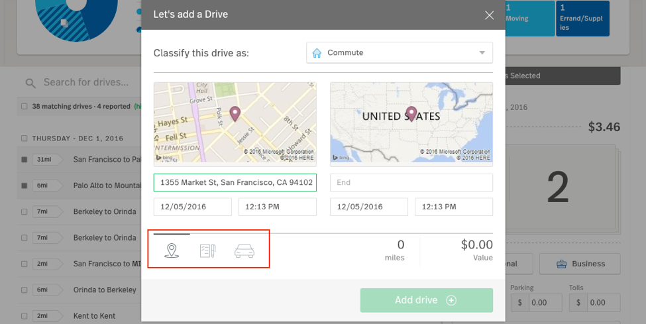Click the start time field 12:13 PM
The height and width of the screenshot is (324, 646).
point(277,207)
